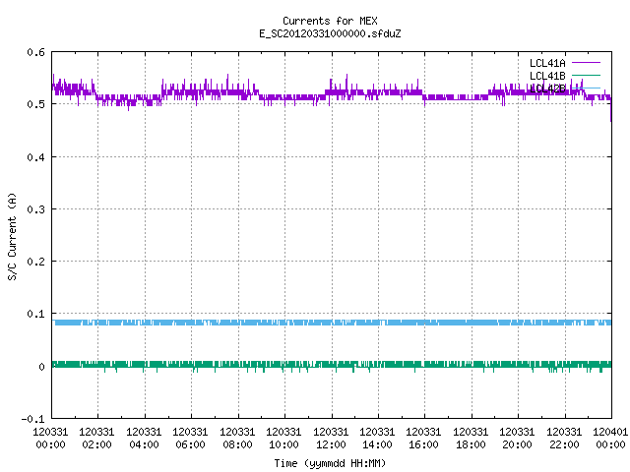
Task: Click the 120331 06:00 time tick label
Action: coord(190,439)
